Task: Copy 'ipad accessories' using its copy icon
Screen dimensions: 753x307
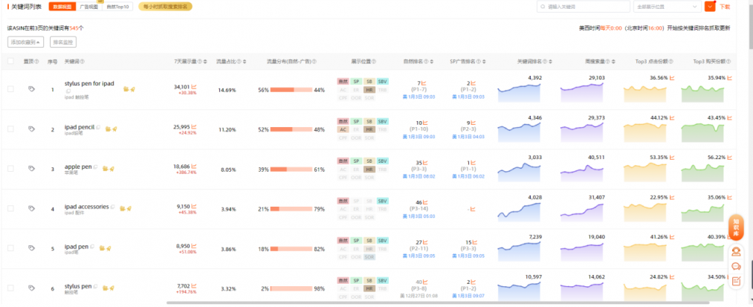Action: [x=113, y=207]
